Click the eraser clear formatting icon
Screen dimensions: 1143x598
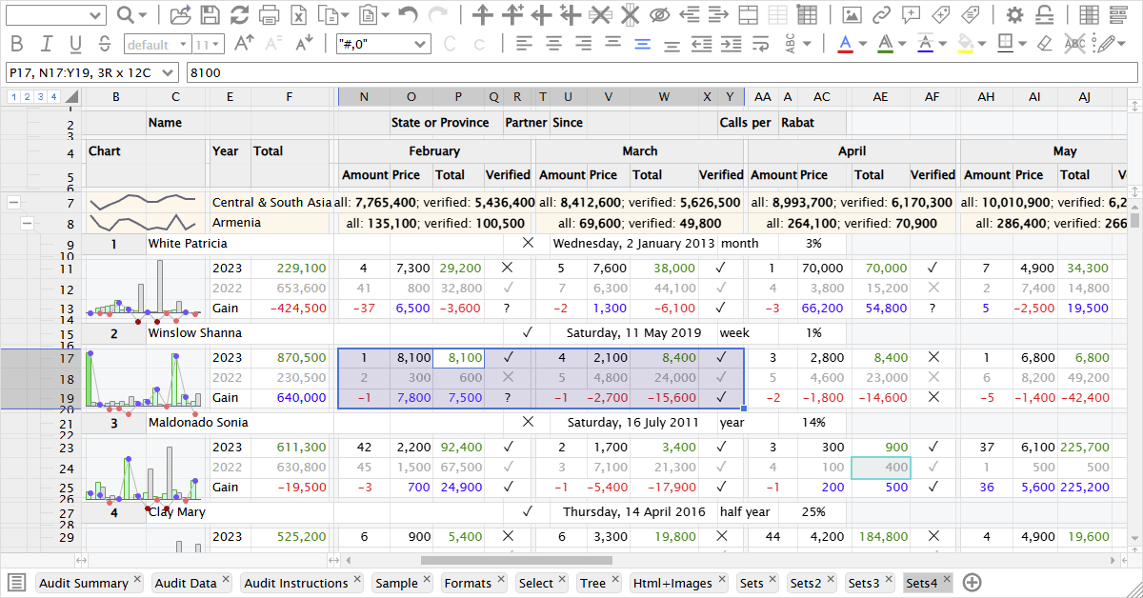1044,44
